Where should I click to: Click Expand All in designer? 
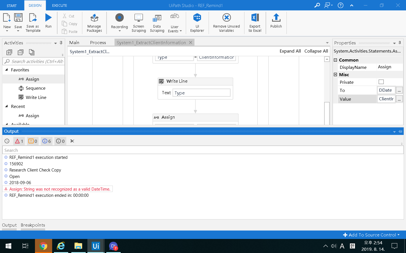(x=290, y=51)
